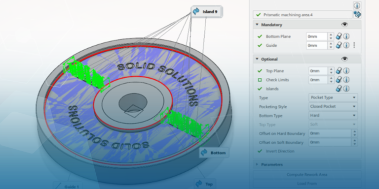Toggle the Guide checkmark
The image size is (379, 189).
point(260,45)
